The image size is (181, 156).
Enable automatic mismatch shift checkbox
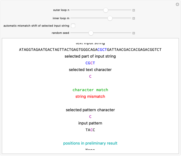pos(73,26)
